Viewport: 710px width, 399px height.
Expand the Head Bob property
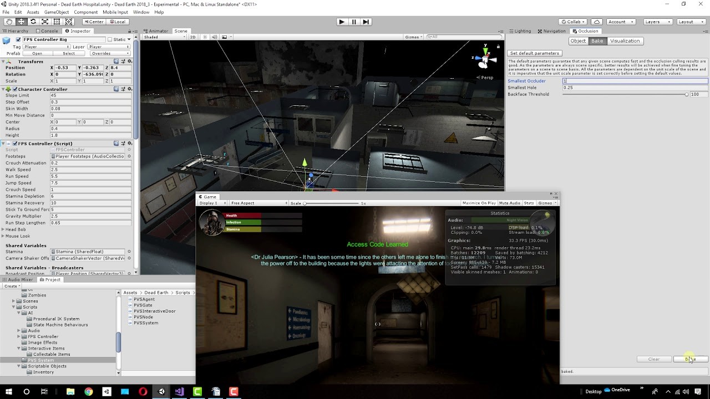tap(3, 229)
